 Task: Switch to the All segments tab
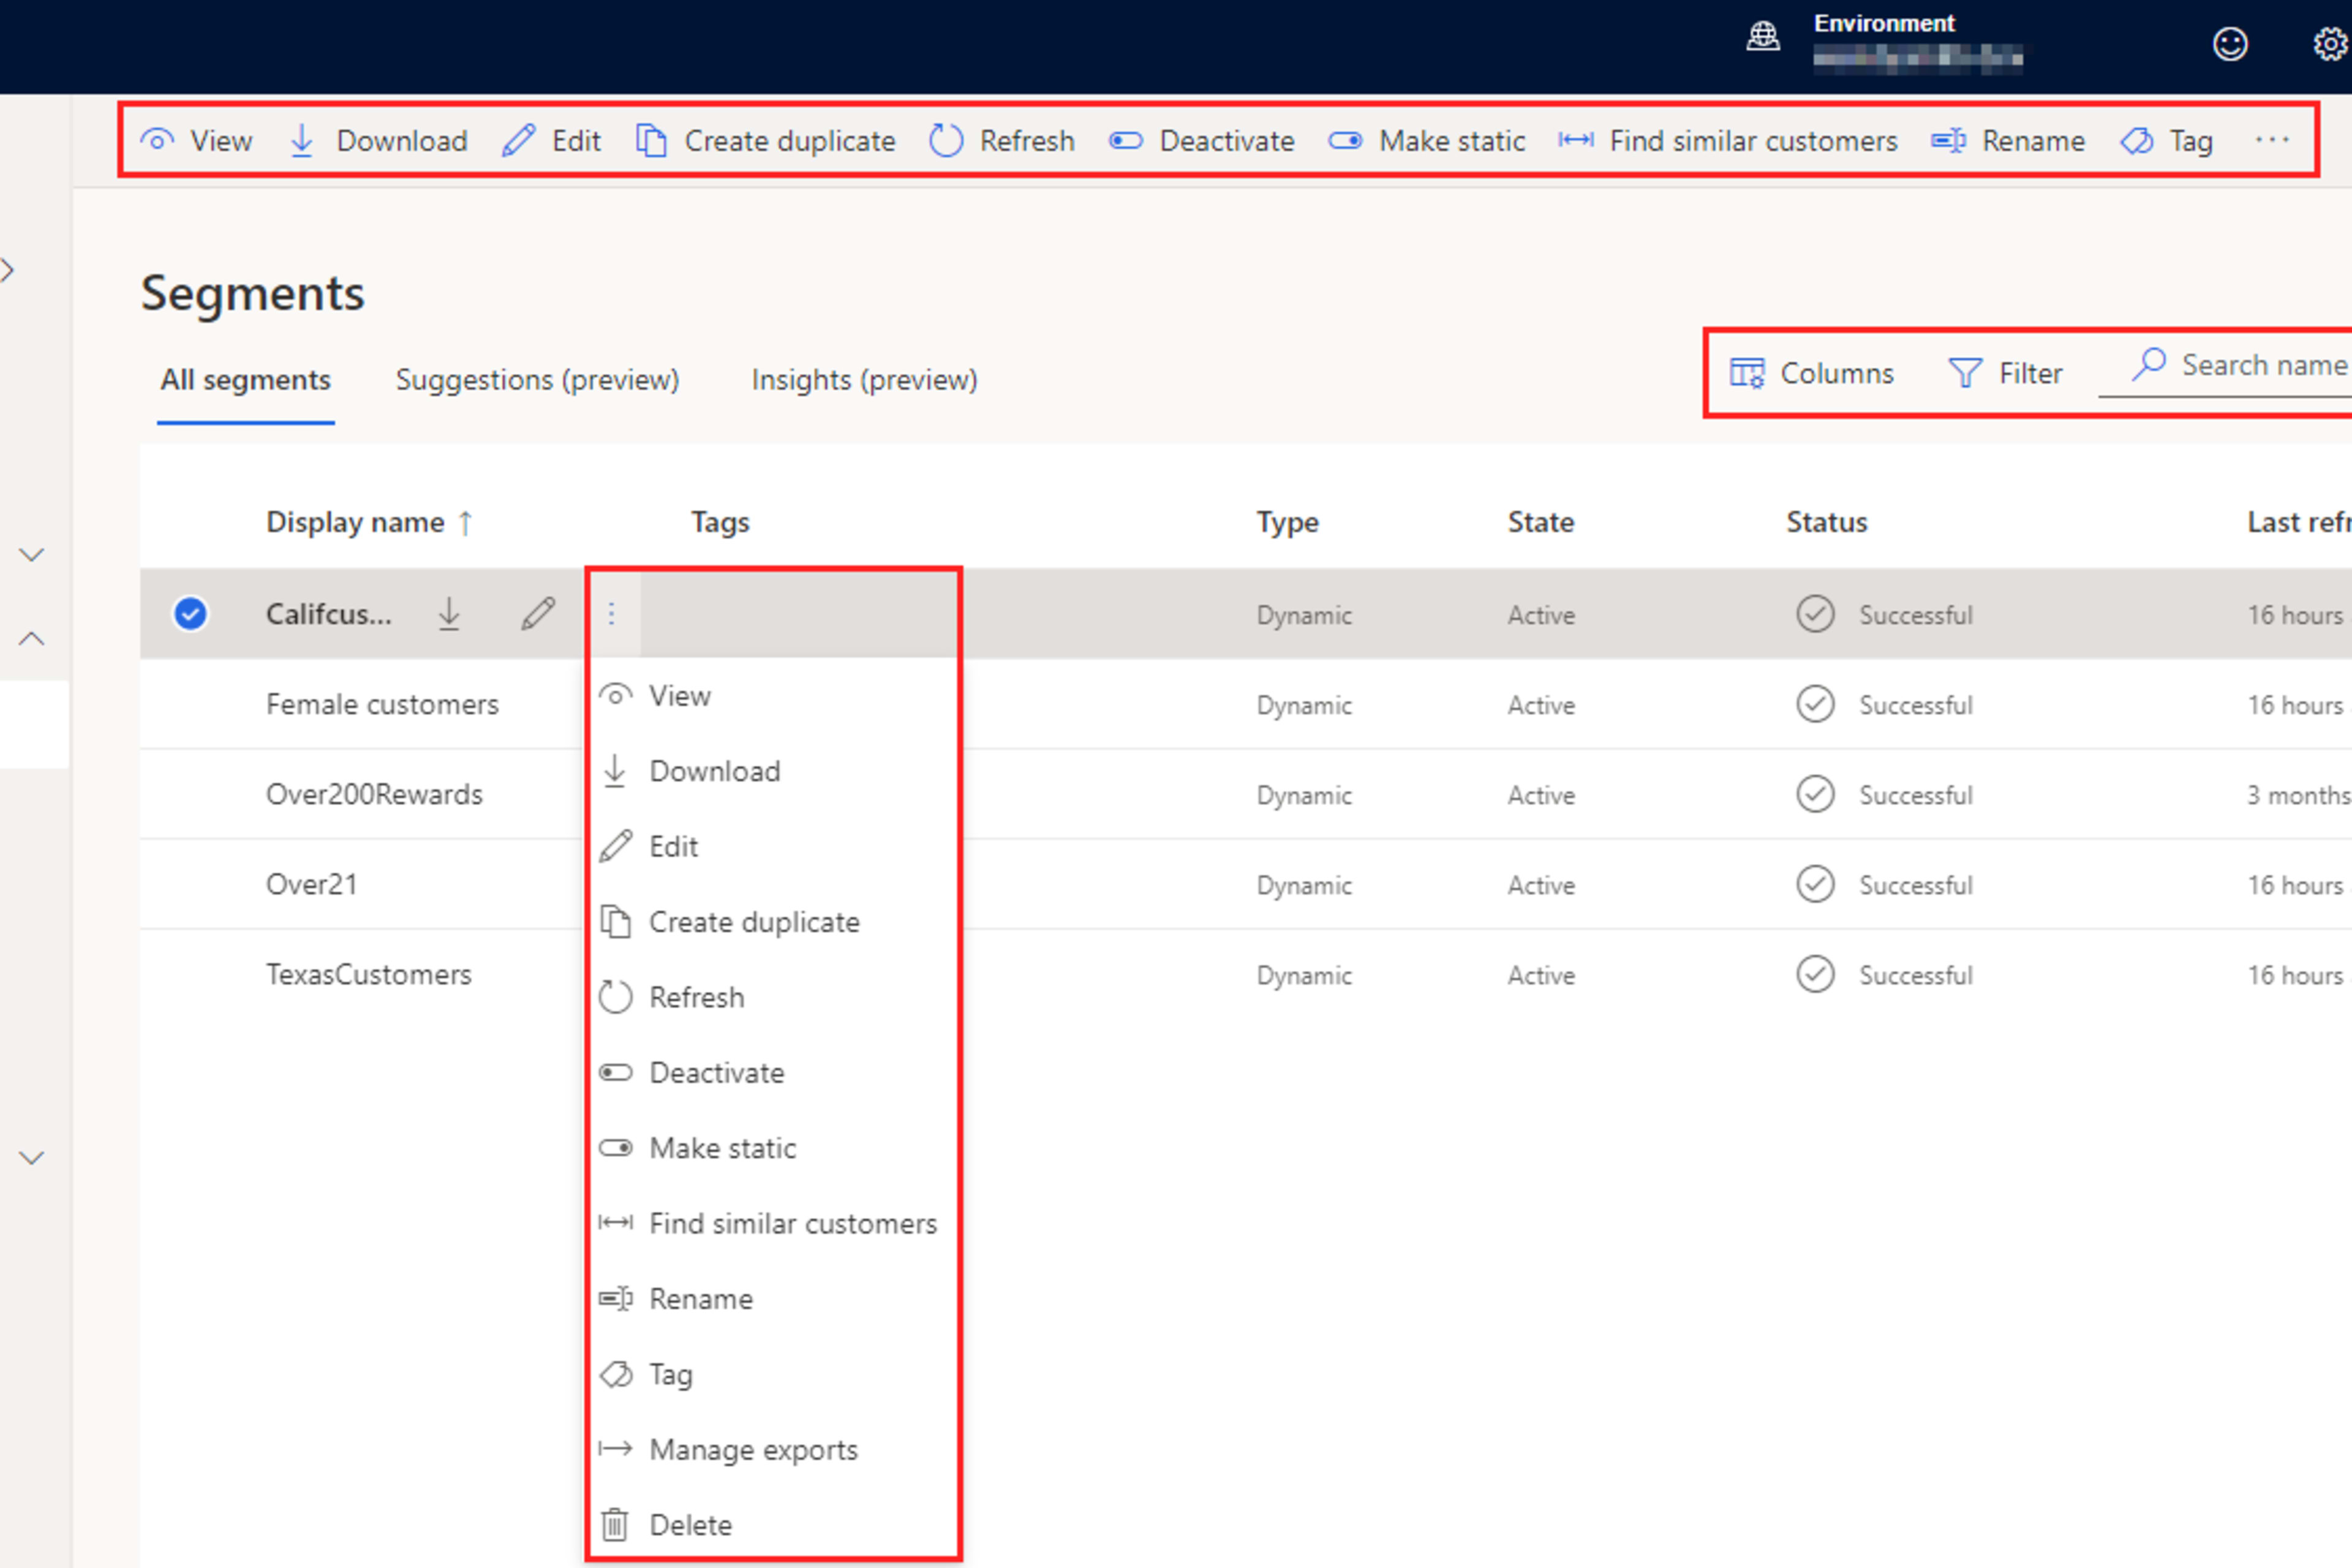coord(245,380)
